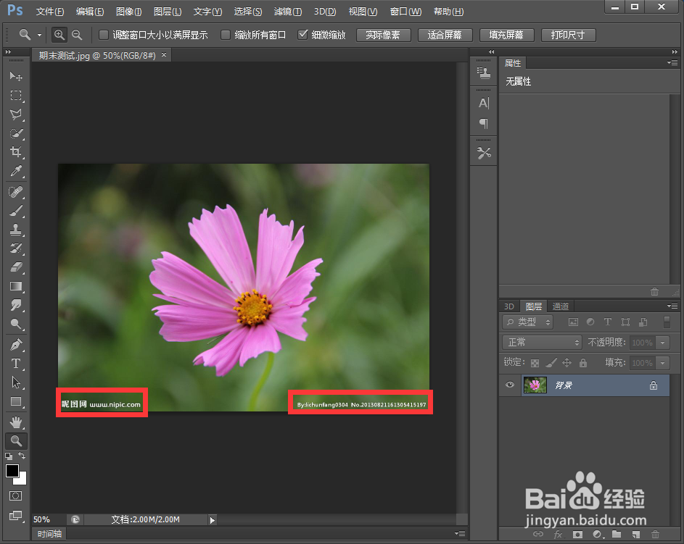The width and height of the screenshot is (684, 544).
Task: Toggle lock image pixels
Action: [551, 362]
